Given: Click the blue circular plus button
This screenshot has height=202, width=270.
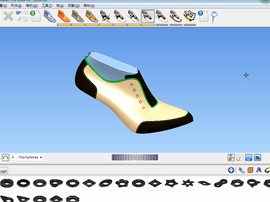Looking at the screenshot, I should [231, 170].
